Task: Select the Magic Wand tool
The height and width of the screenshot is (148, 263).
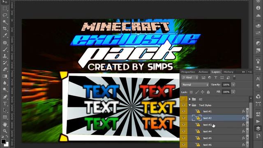Action: (x=5, y=22)
